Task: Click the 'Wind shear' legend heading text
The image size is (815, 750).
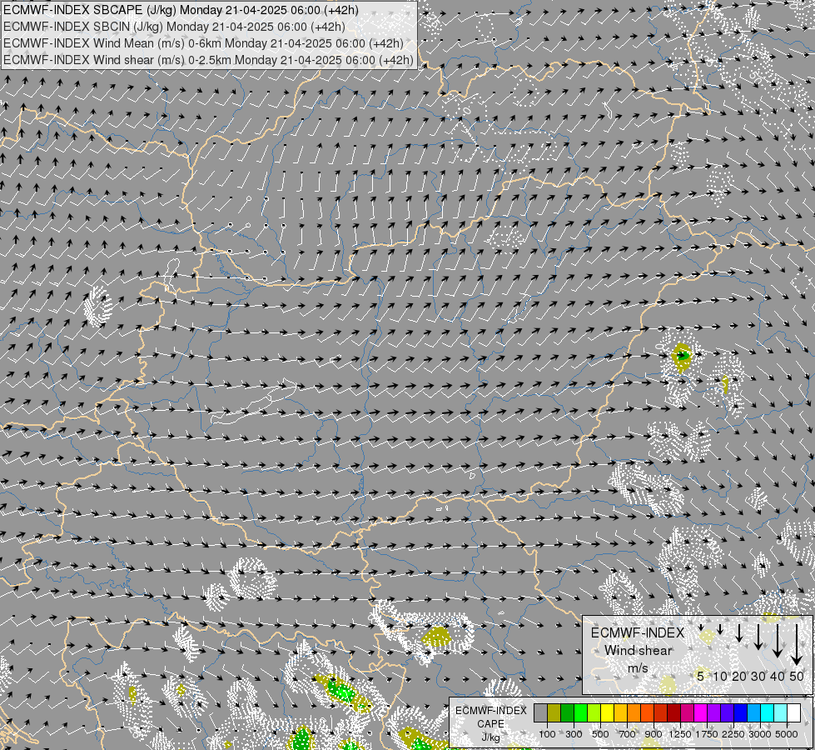Action: (x=639, y=651)
